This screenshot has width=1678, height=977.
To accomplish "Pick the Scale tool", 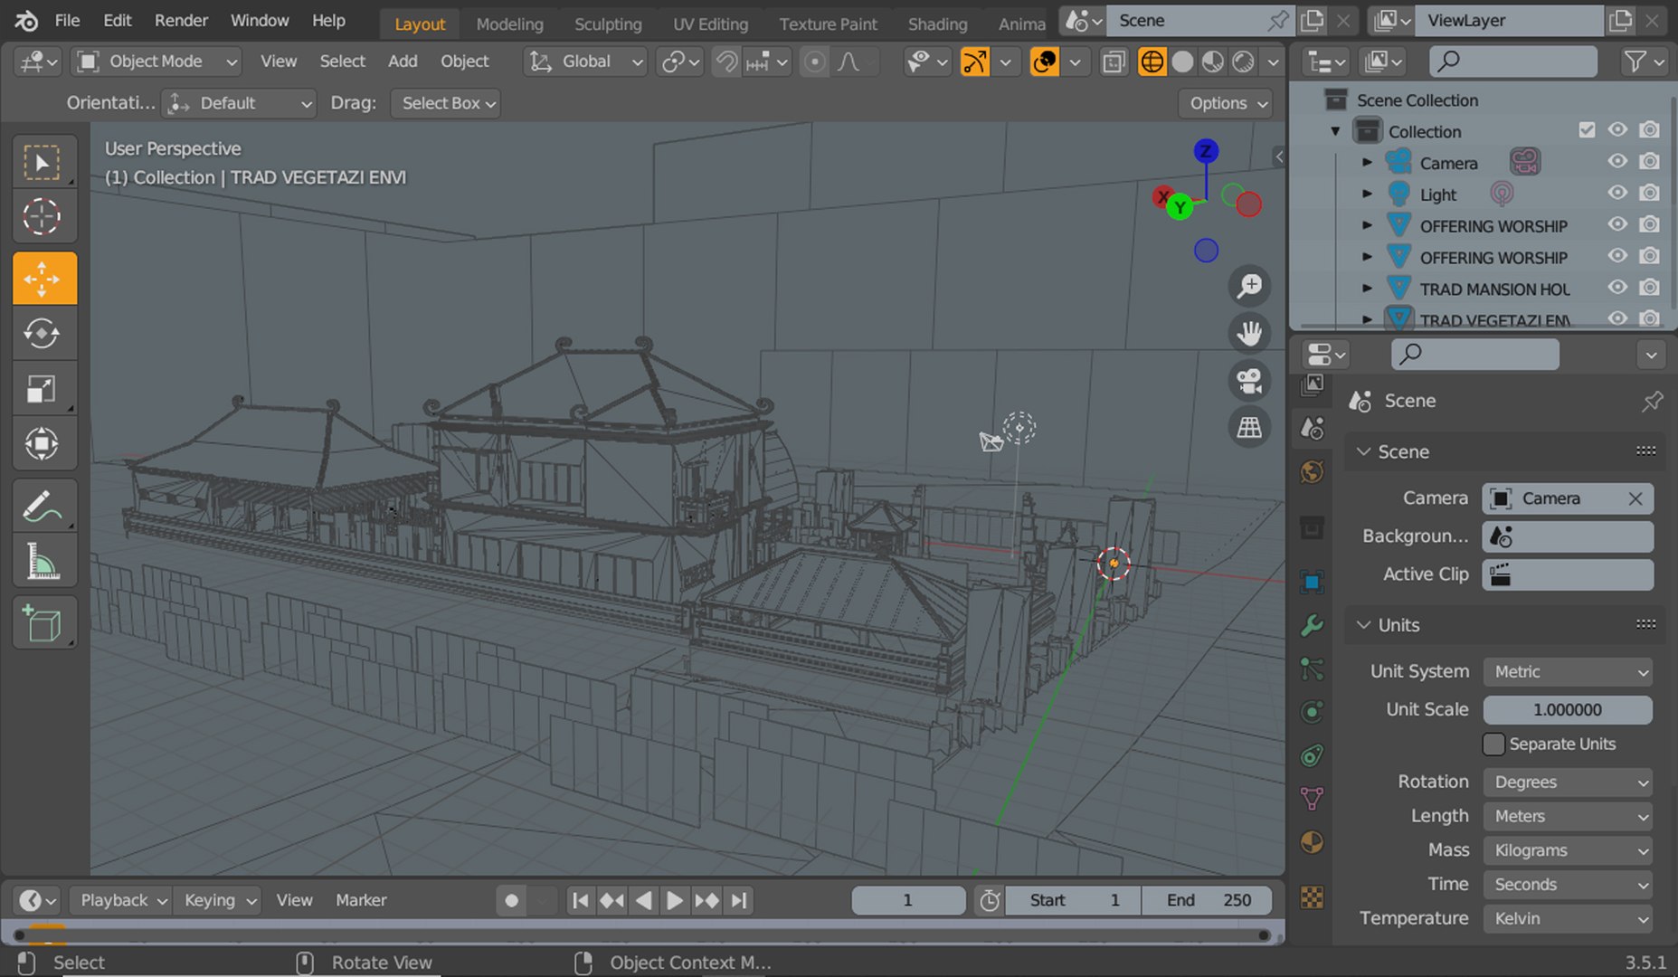I will pos(43,389).
